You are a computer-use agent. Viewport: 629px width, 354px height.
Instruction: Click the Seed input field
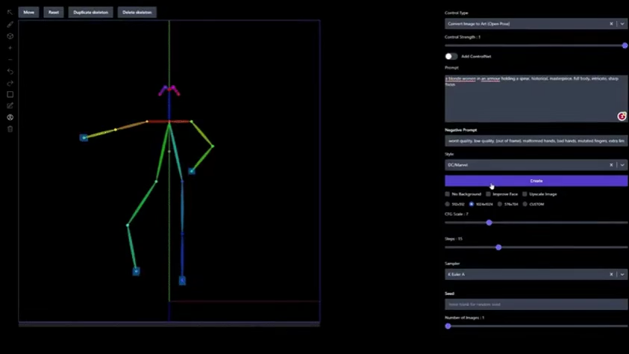tap(536, 304)
